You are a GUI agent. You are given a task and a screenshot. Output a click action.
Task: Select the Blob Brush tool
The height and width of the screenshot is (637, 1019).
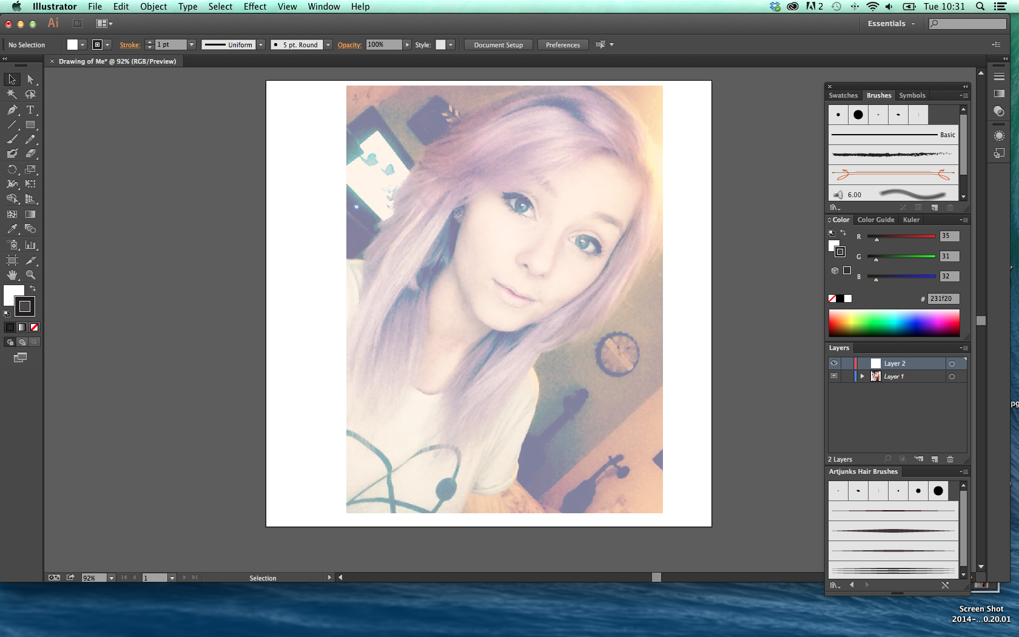(x=12, y=153)
